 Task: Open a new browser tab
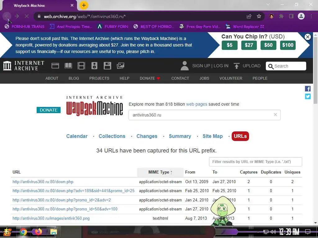click(x=84, y=5)
